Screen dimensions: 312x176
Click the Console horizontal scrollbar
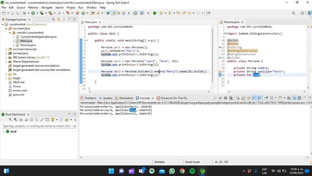[194, 157]
